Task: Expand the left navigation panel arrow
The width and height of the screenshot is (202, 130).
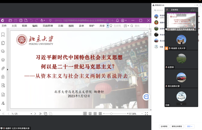Action: point(8,69)
